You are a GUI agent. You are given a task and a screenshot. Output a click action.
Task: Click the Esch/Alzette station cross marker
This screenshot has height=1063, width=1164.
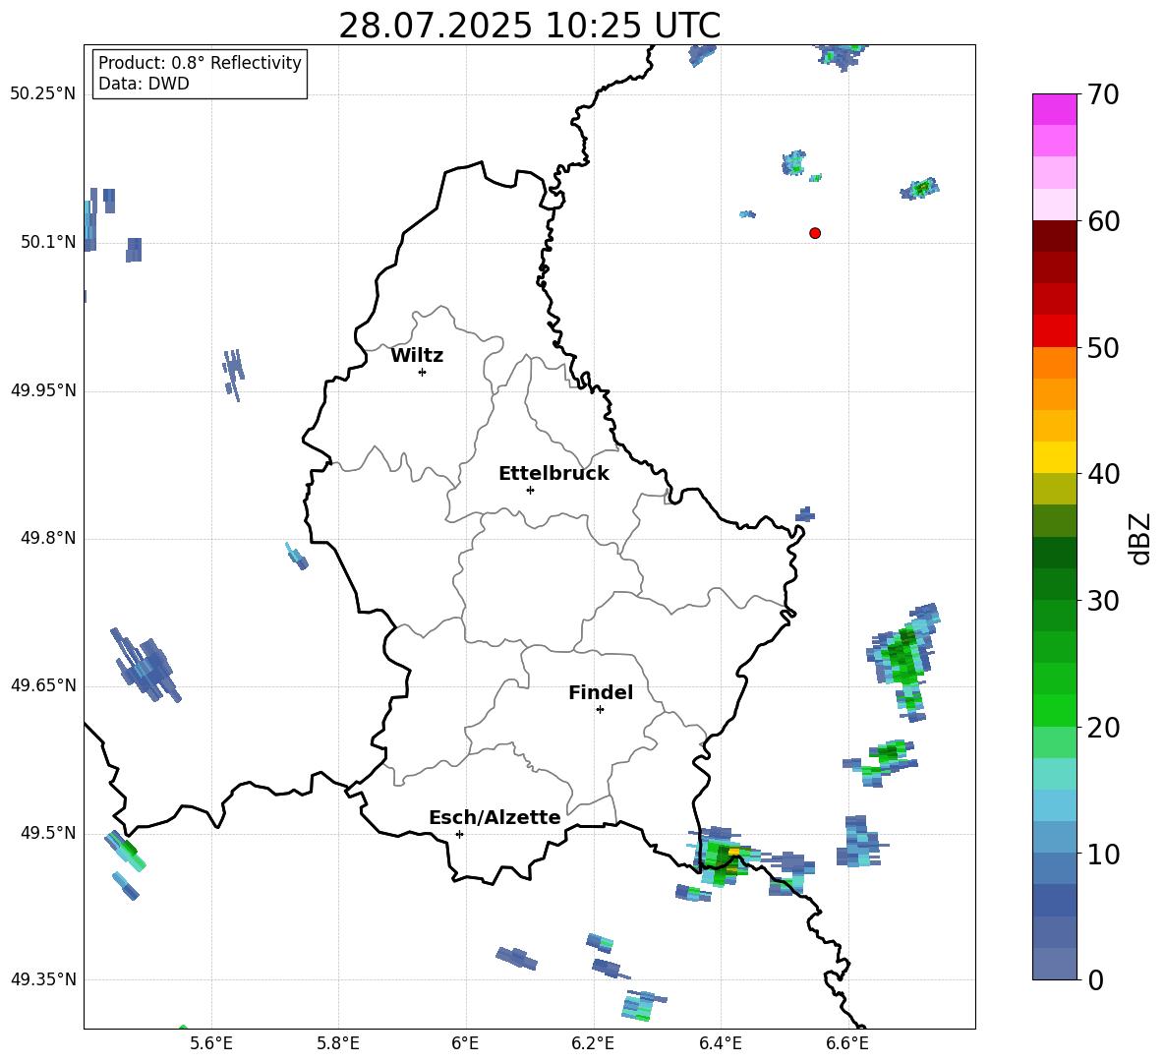[x=459, y=834]
